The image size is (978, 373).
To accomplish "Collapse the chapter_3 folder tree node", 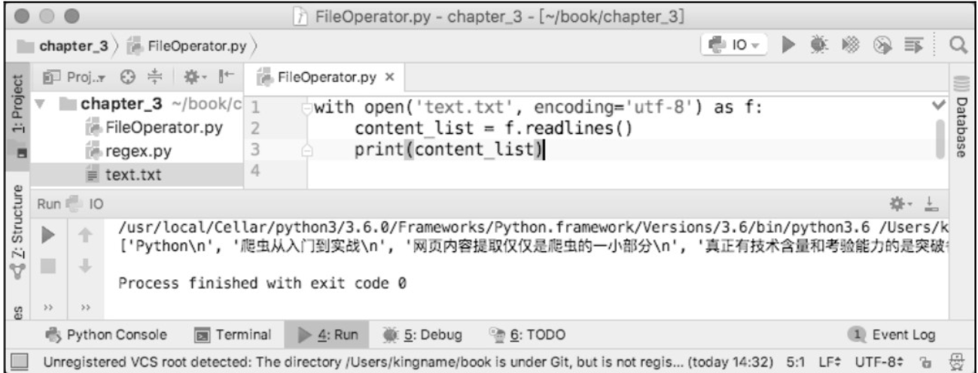I will pyautogui.click(x=41, y=106).
